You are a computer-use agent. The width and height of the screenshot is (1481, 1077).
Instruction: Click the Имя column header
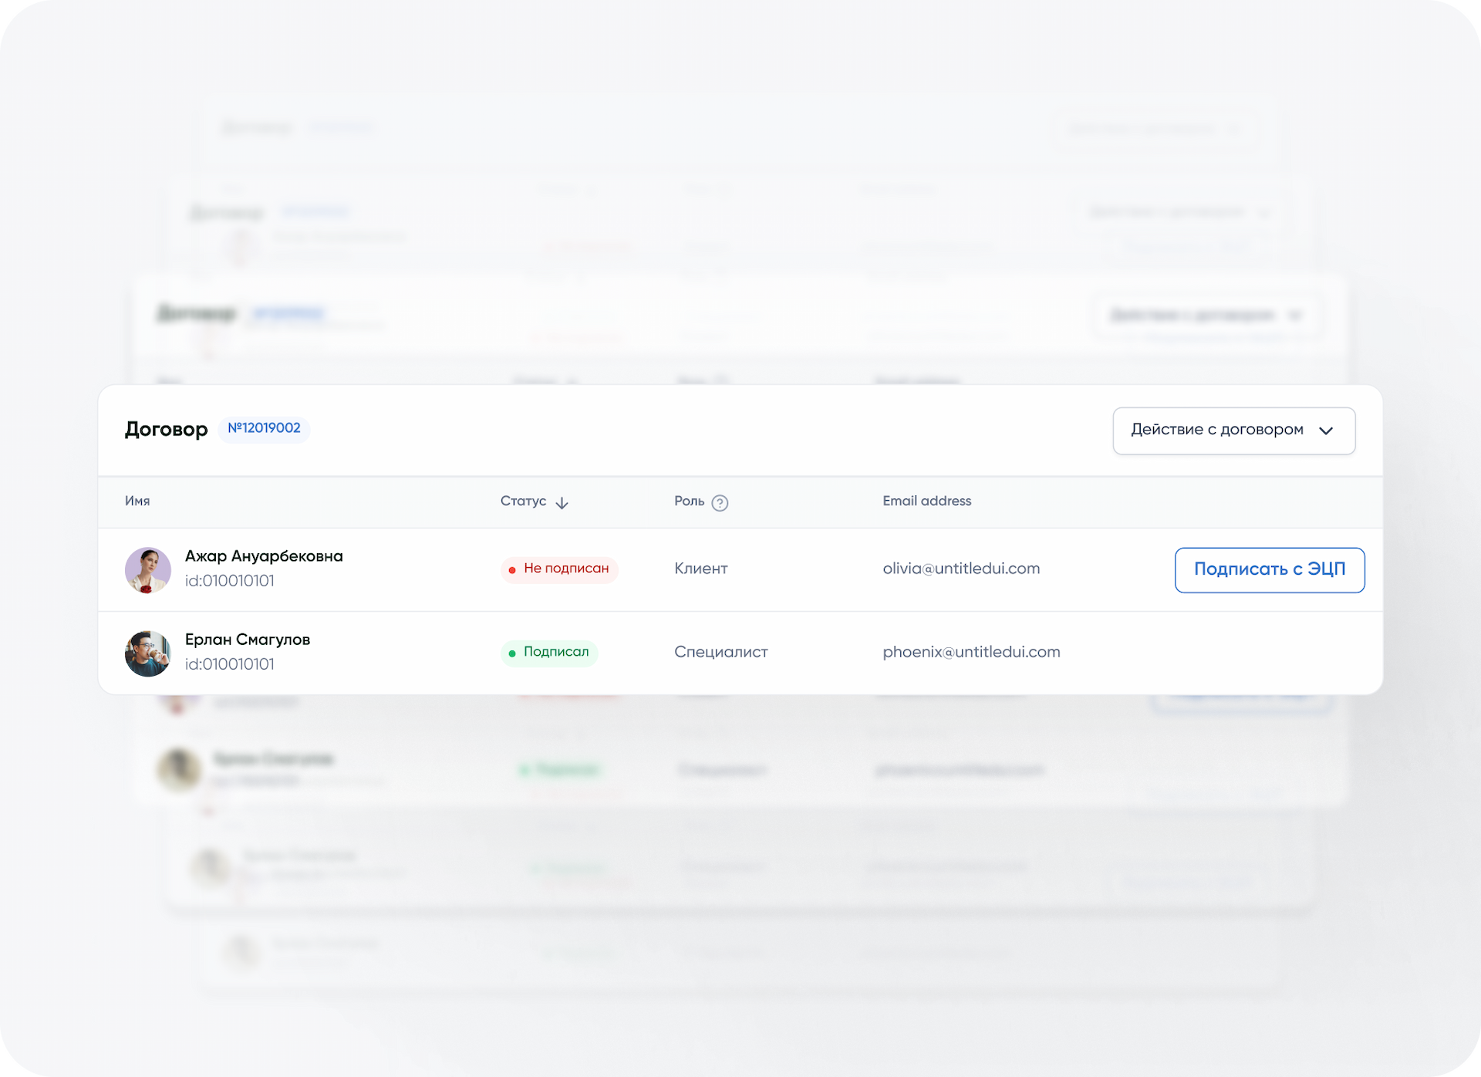click(137, 501)
